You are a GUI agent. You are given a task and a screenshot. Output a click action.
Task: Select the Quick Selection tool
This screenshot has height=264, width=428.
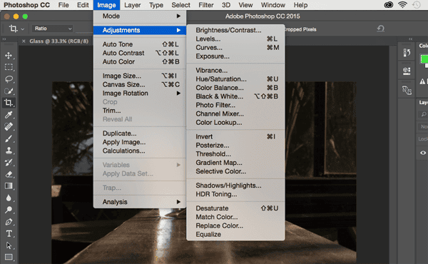pyautogui.click(x=9, y=91)
